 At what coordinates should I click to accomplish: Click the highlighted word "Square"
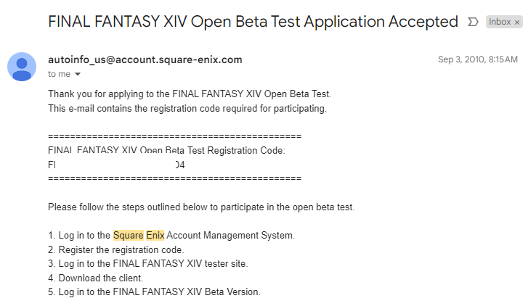pos(128,235)
